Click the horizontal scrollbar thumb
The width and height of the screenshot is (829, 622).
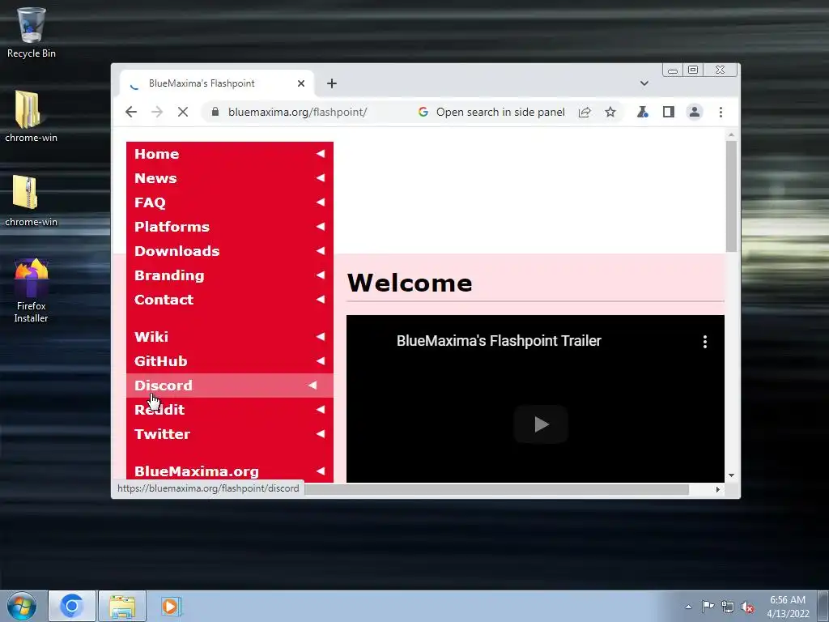pos(497,489)
